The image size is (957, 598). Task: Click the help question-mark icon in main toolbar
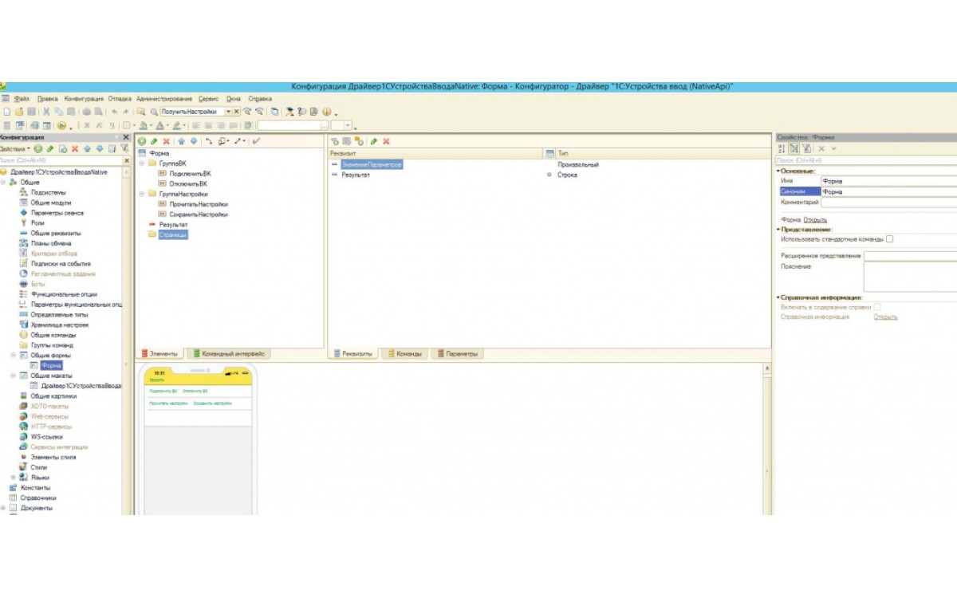tap(326, 112)
